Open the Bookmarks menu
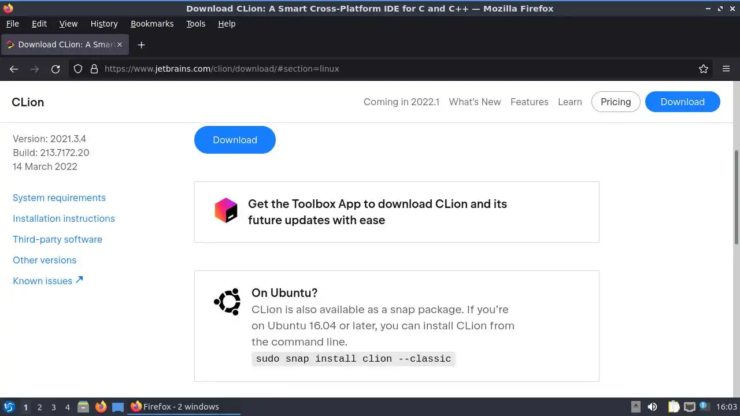This screenshot has width=740, height=416. pos(152,24)
